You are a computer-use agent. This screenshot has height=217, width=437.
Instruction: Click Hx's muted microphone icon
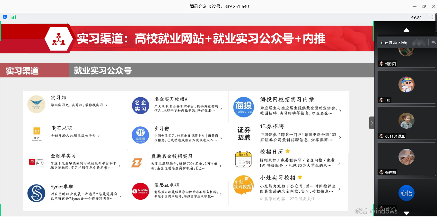381,100
